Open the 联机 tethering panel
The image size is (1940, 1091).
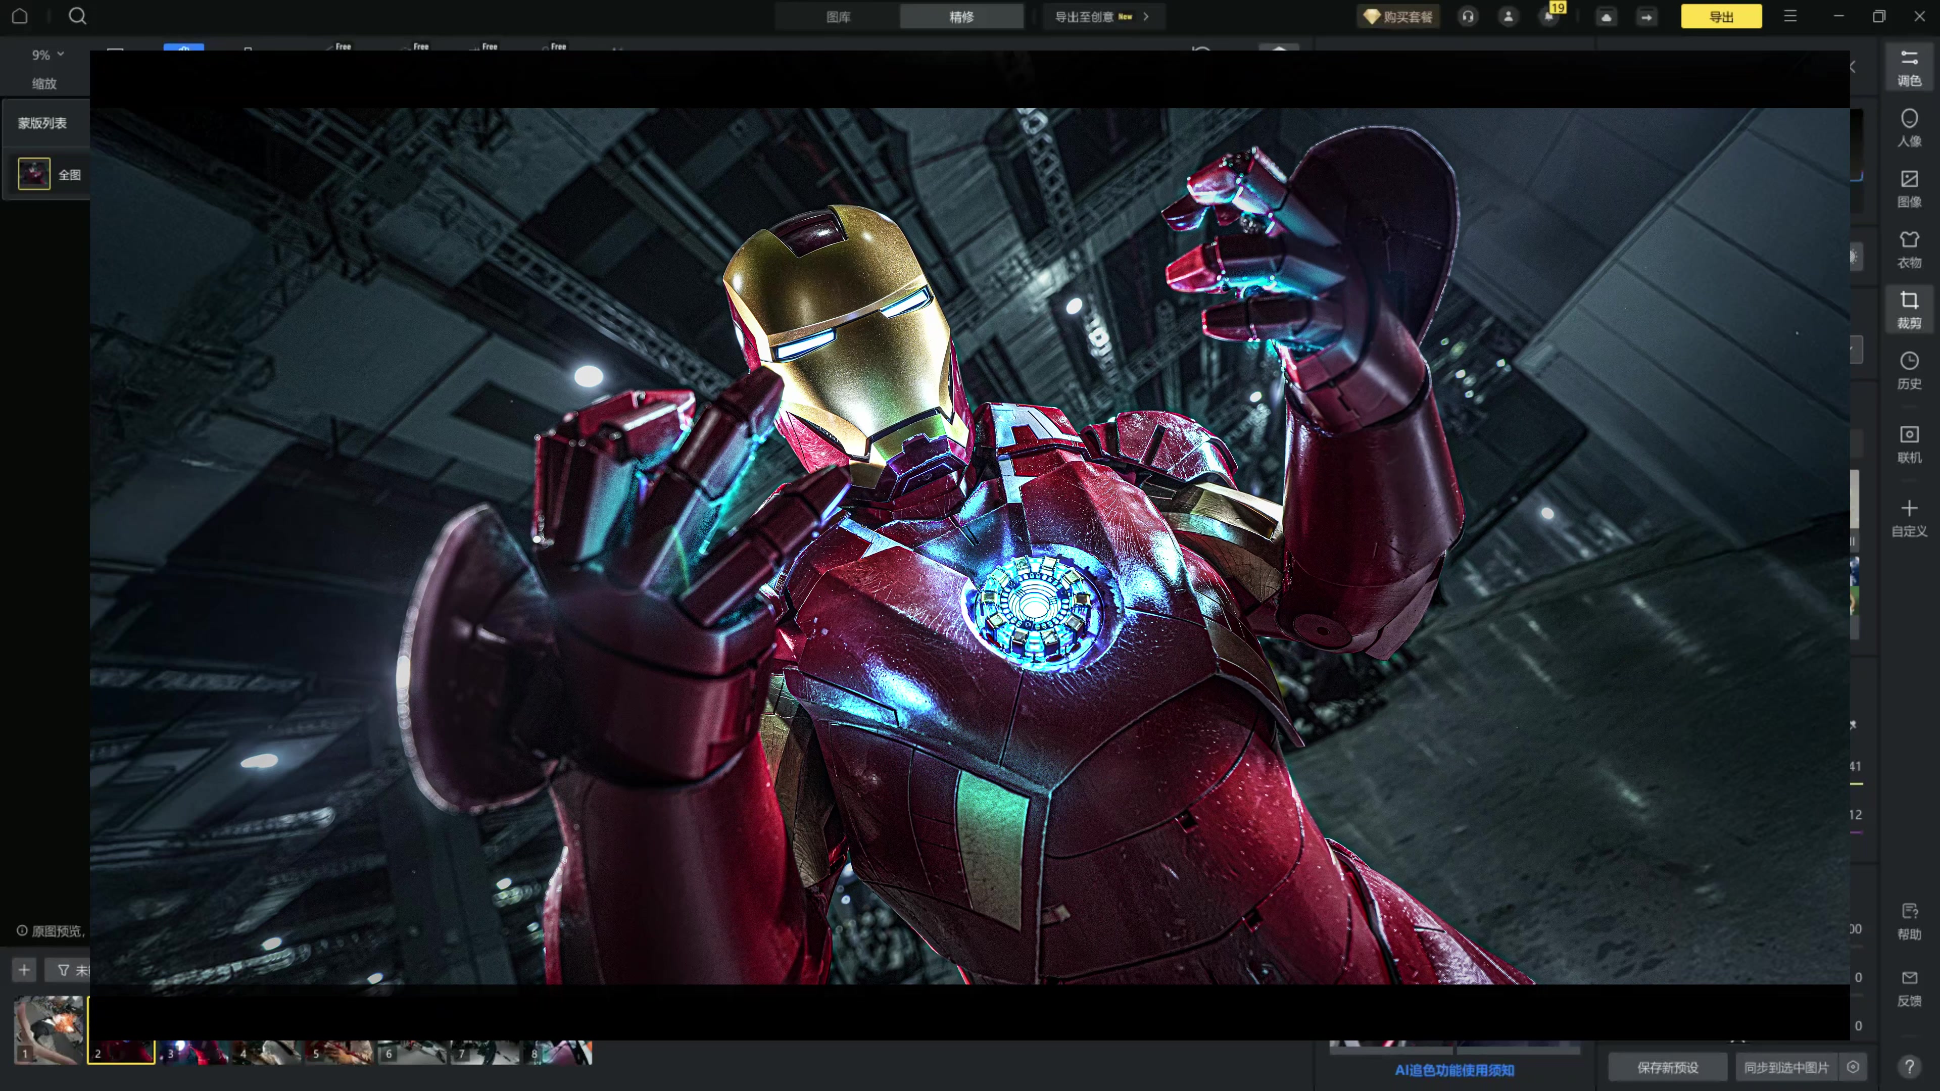click(1908, 443)
